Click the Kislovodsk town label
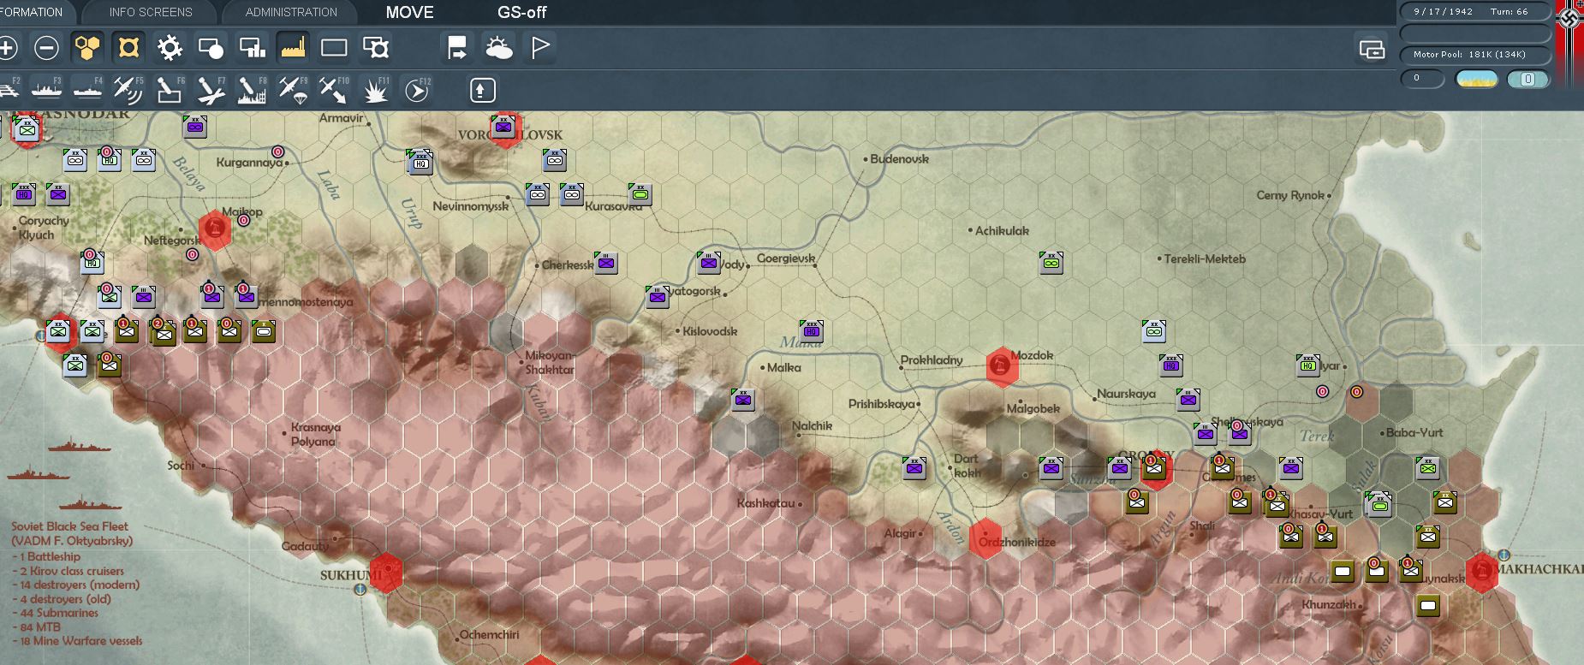The image size is (1584, 665). pos(710,331)
